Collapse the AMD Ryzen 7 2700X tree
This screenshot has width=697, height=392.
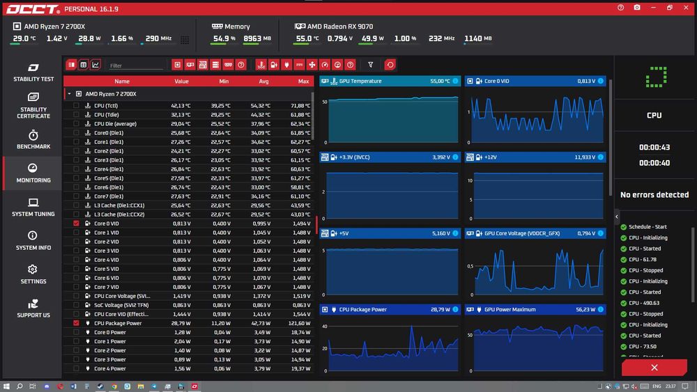pos(69,94)
